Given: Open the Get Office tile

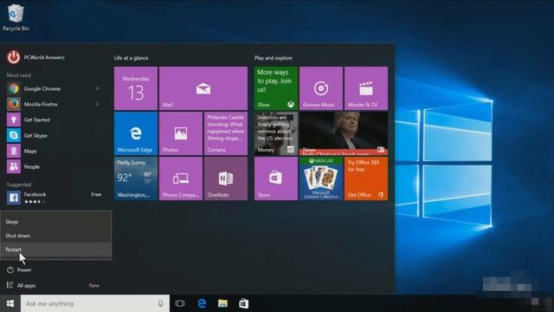Looking at the screenshot, I should pyautogui.click(x=366, y=179).
